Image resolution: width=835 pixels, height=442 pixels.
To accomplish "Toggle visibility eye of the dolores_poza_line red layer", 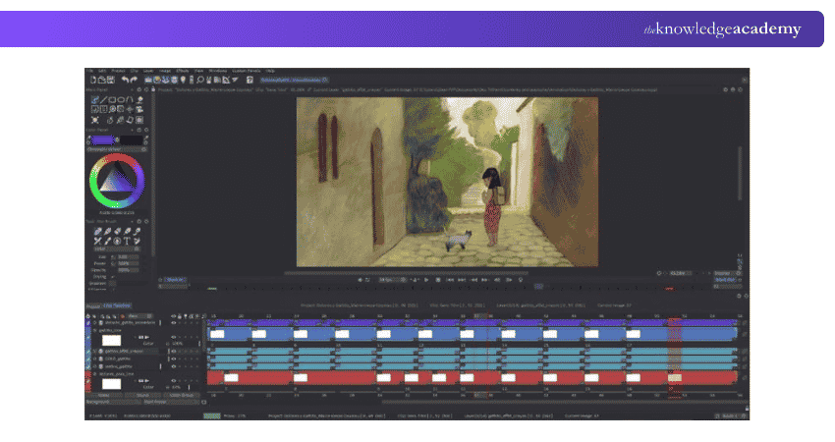I will (x=173, y=380).
